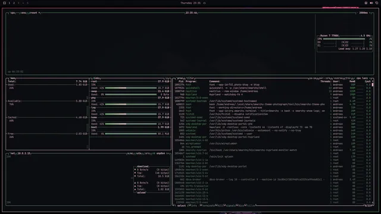Viewport: 381px width, 214px height.
Task: Click the tray icon left of volume
Action: pyautogui.click(x=366, y=3)
